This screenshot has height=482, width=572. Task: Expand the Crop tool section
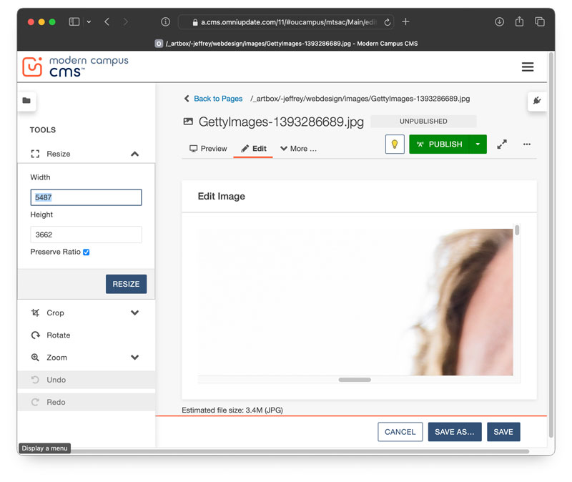point(134,313)
